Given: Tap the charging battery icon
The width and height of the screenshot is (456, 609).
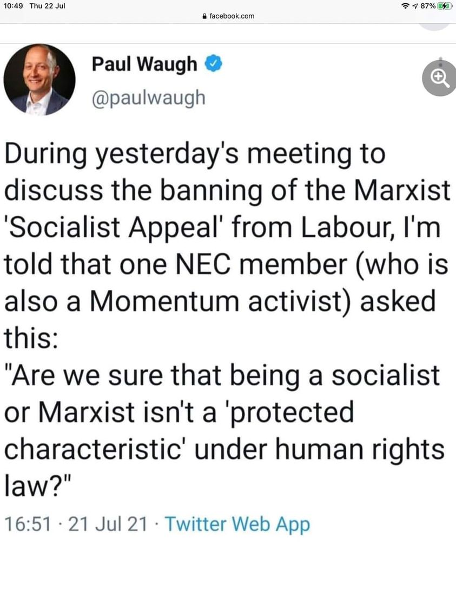Looking at the screenshot, I should [443, 5].
